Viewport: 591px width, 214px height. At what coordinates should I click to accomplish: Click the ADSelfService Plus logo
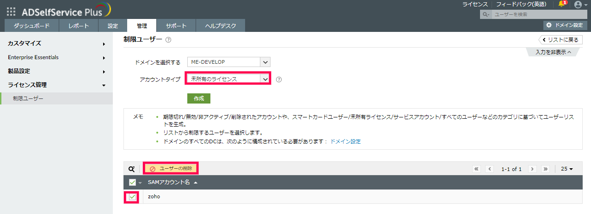66,11
